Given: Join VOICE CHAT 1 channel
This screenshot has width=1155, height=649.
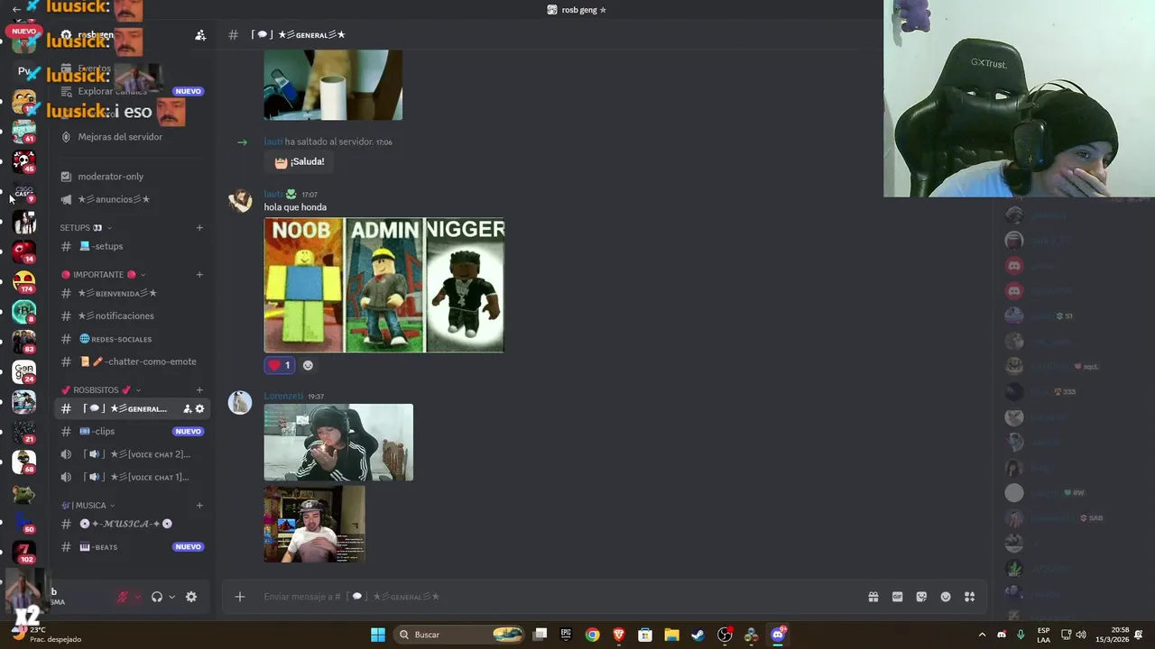Looking at the screenshot, I should coord(132,477).
